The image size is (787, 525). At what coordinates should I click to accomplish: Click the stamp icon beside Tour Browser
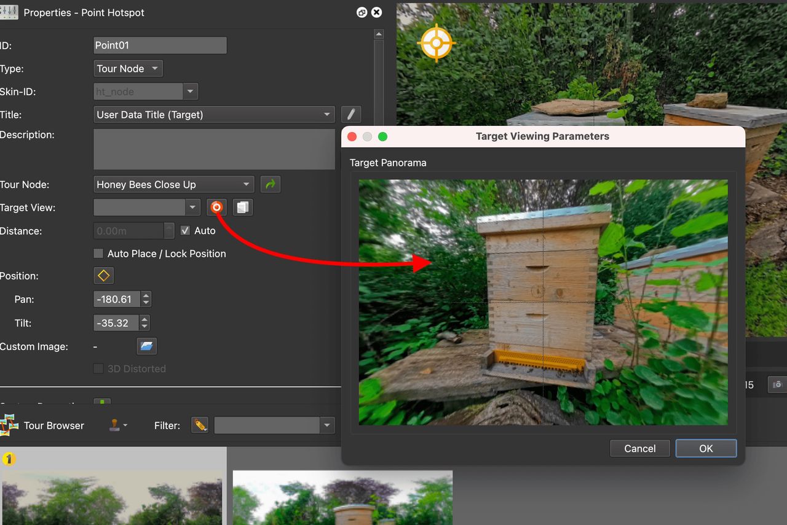pyautogui.click(x=116, y=425)
